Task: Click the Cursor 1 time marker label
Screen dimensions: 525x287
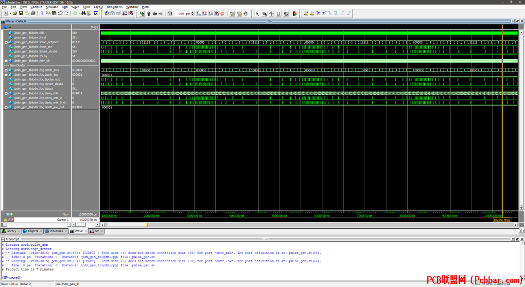Action: pos(502,220)
